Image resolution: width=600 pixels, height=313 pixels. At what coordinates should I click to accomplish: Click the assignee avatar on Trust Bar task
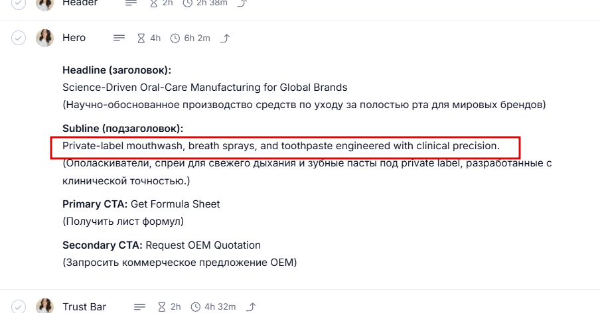point(44,306)
